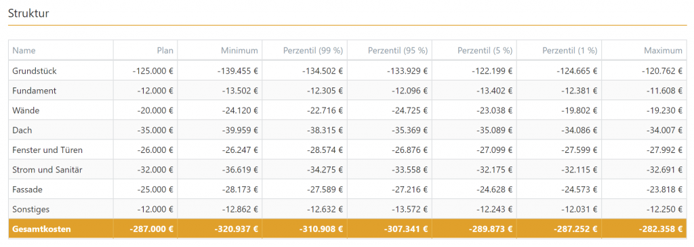The width and height of the screenshot is (694, 247).
Task: Click the Perzentil (1 %) header
Action: [569, 51]
